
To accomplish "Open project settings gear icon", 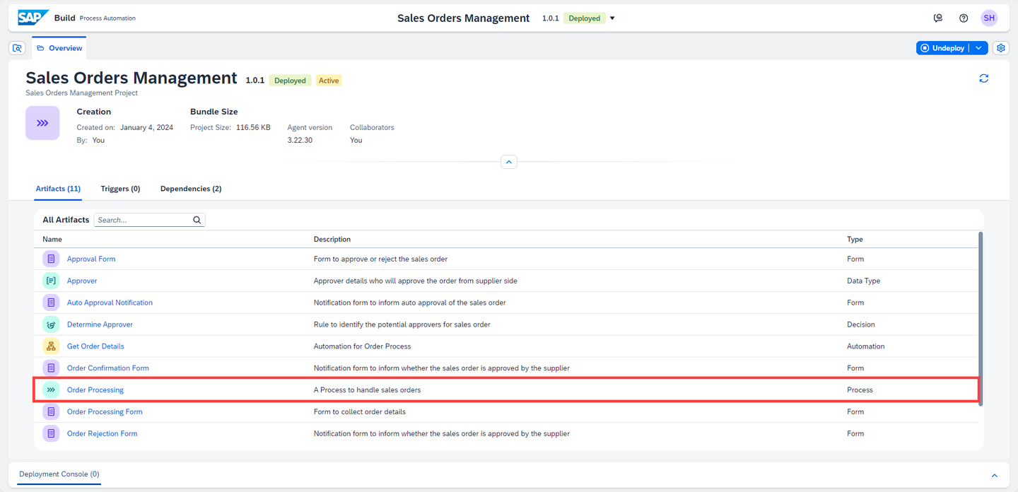I will point(1000,48).
